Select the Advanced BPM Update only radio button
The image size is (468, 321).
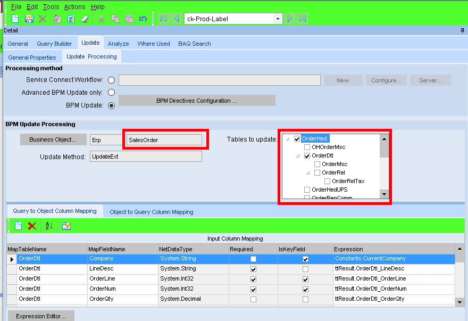111,93
